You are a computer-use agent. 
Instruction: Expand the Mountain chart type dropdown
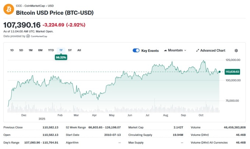[x=175, y=50]
